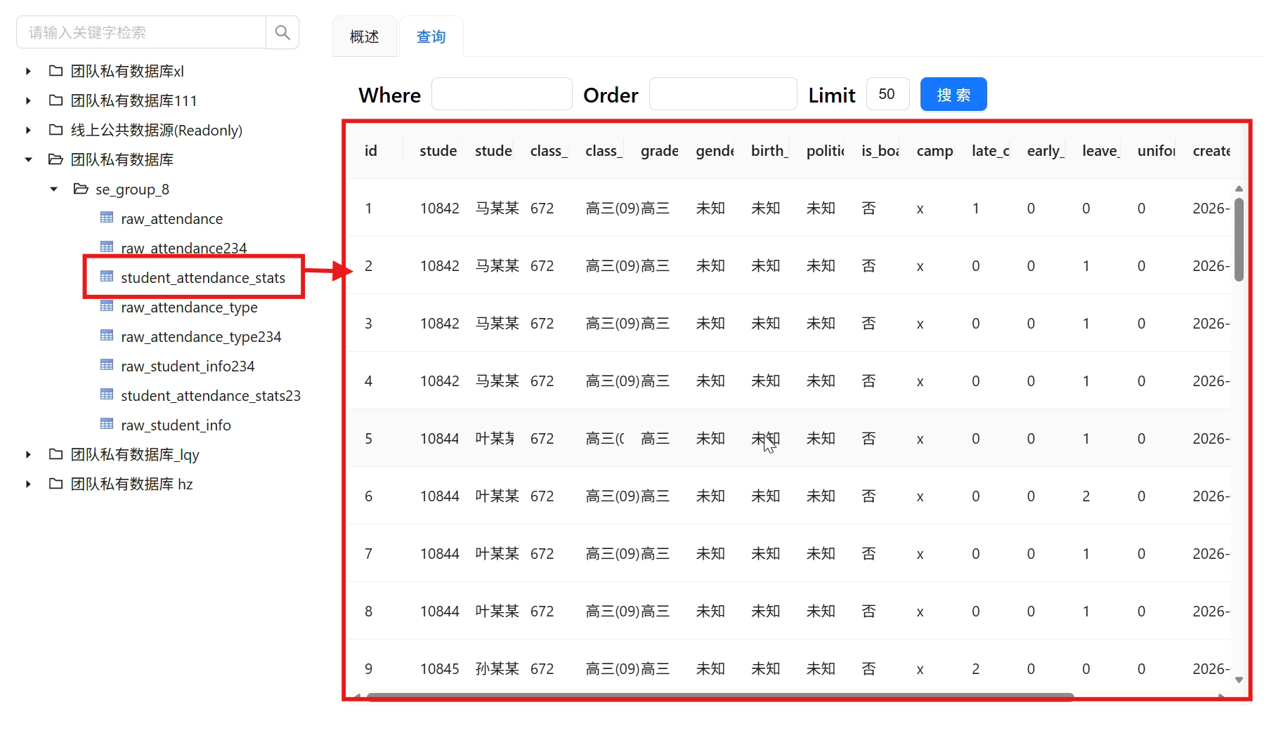Expand 线上公共数据源(Readonly) node
1276x740 pixels.
28,130
